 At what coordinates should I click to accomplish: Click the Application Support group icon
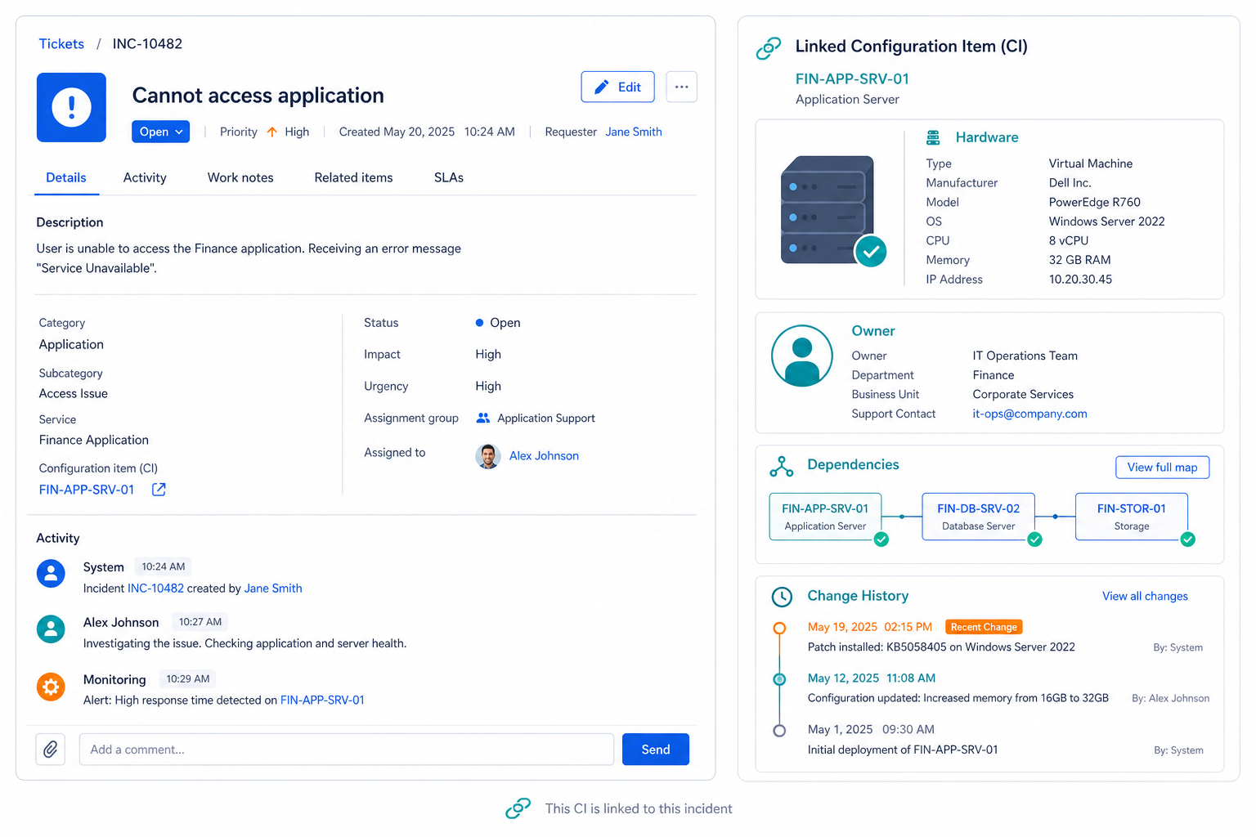pos(483,418)
